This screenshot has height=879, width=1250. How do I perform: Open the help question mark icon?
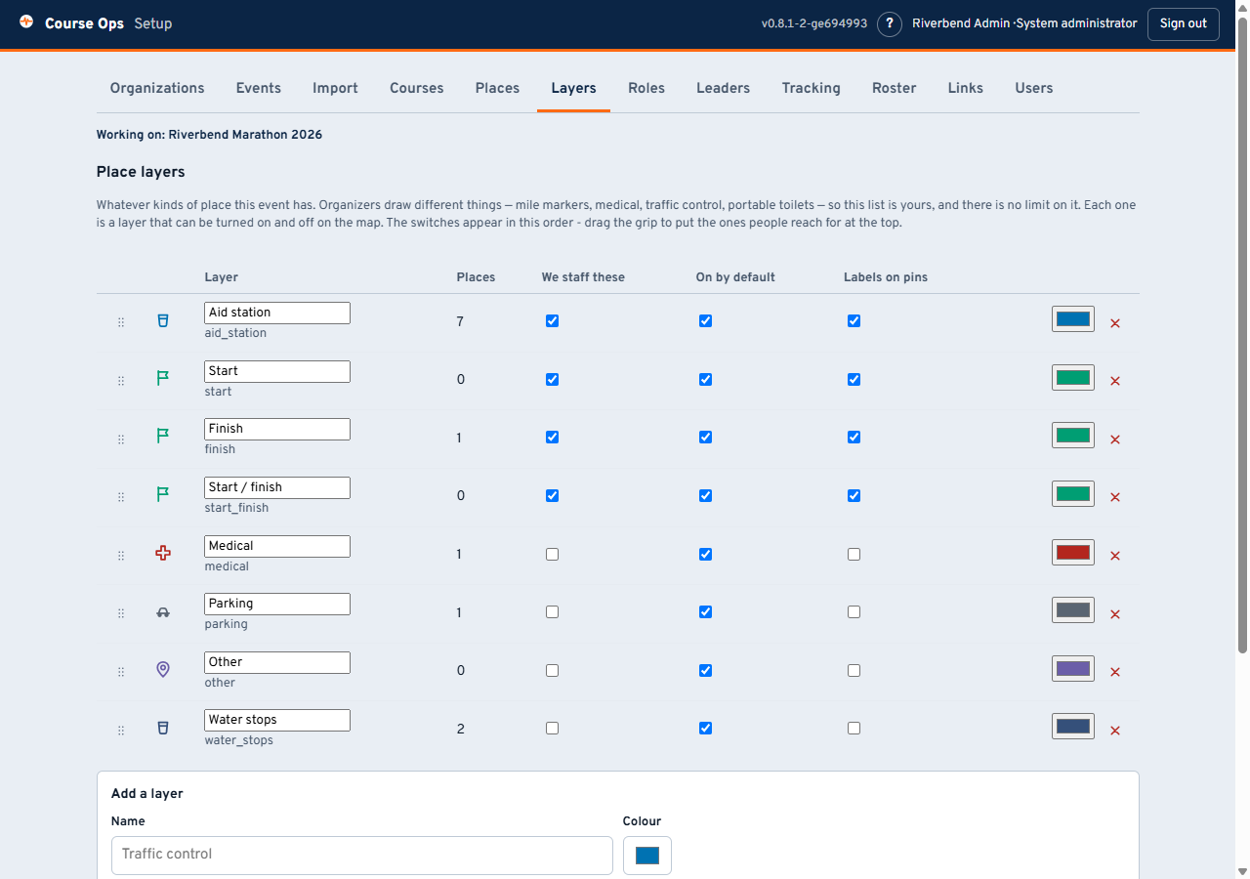pyautogui.click(x=889, y=23)
